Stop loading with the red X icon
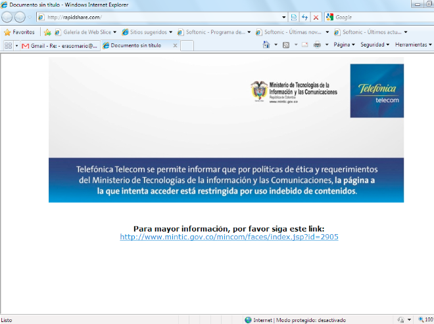This screenshot has height=324, width=434. (316, 17)
